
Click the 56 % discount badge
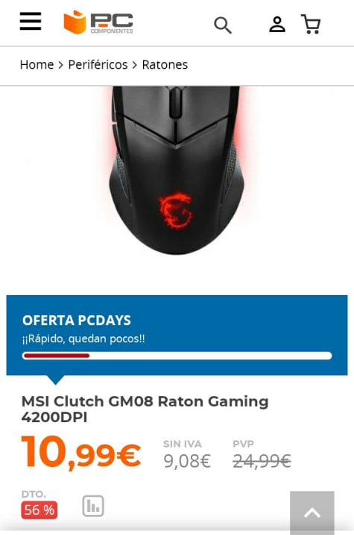coord(39,510)
